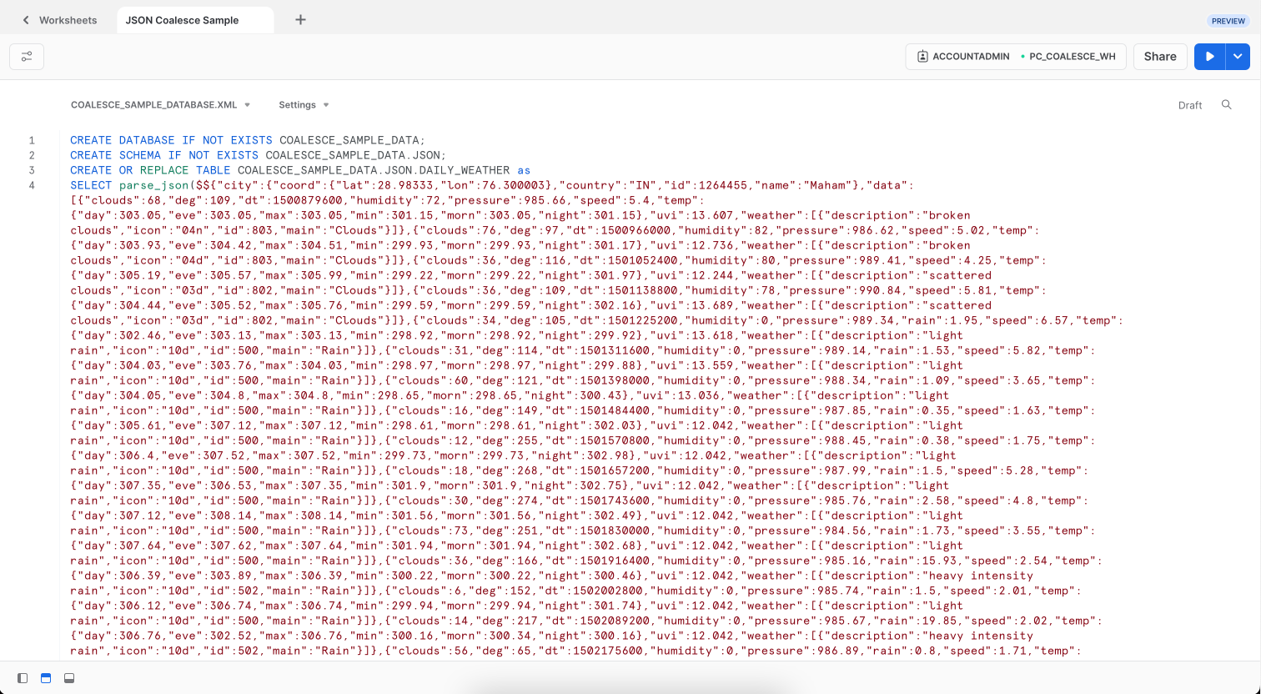Run the query with the play button

point(1209,57)
